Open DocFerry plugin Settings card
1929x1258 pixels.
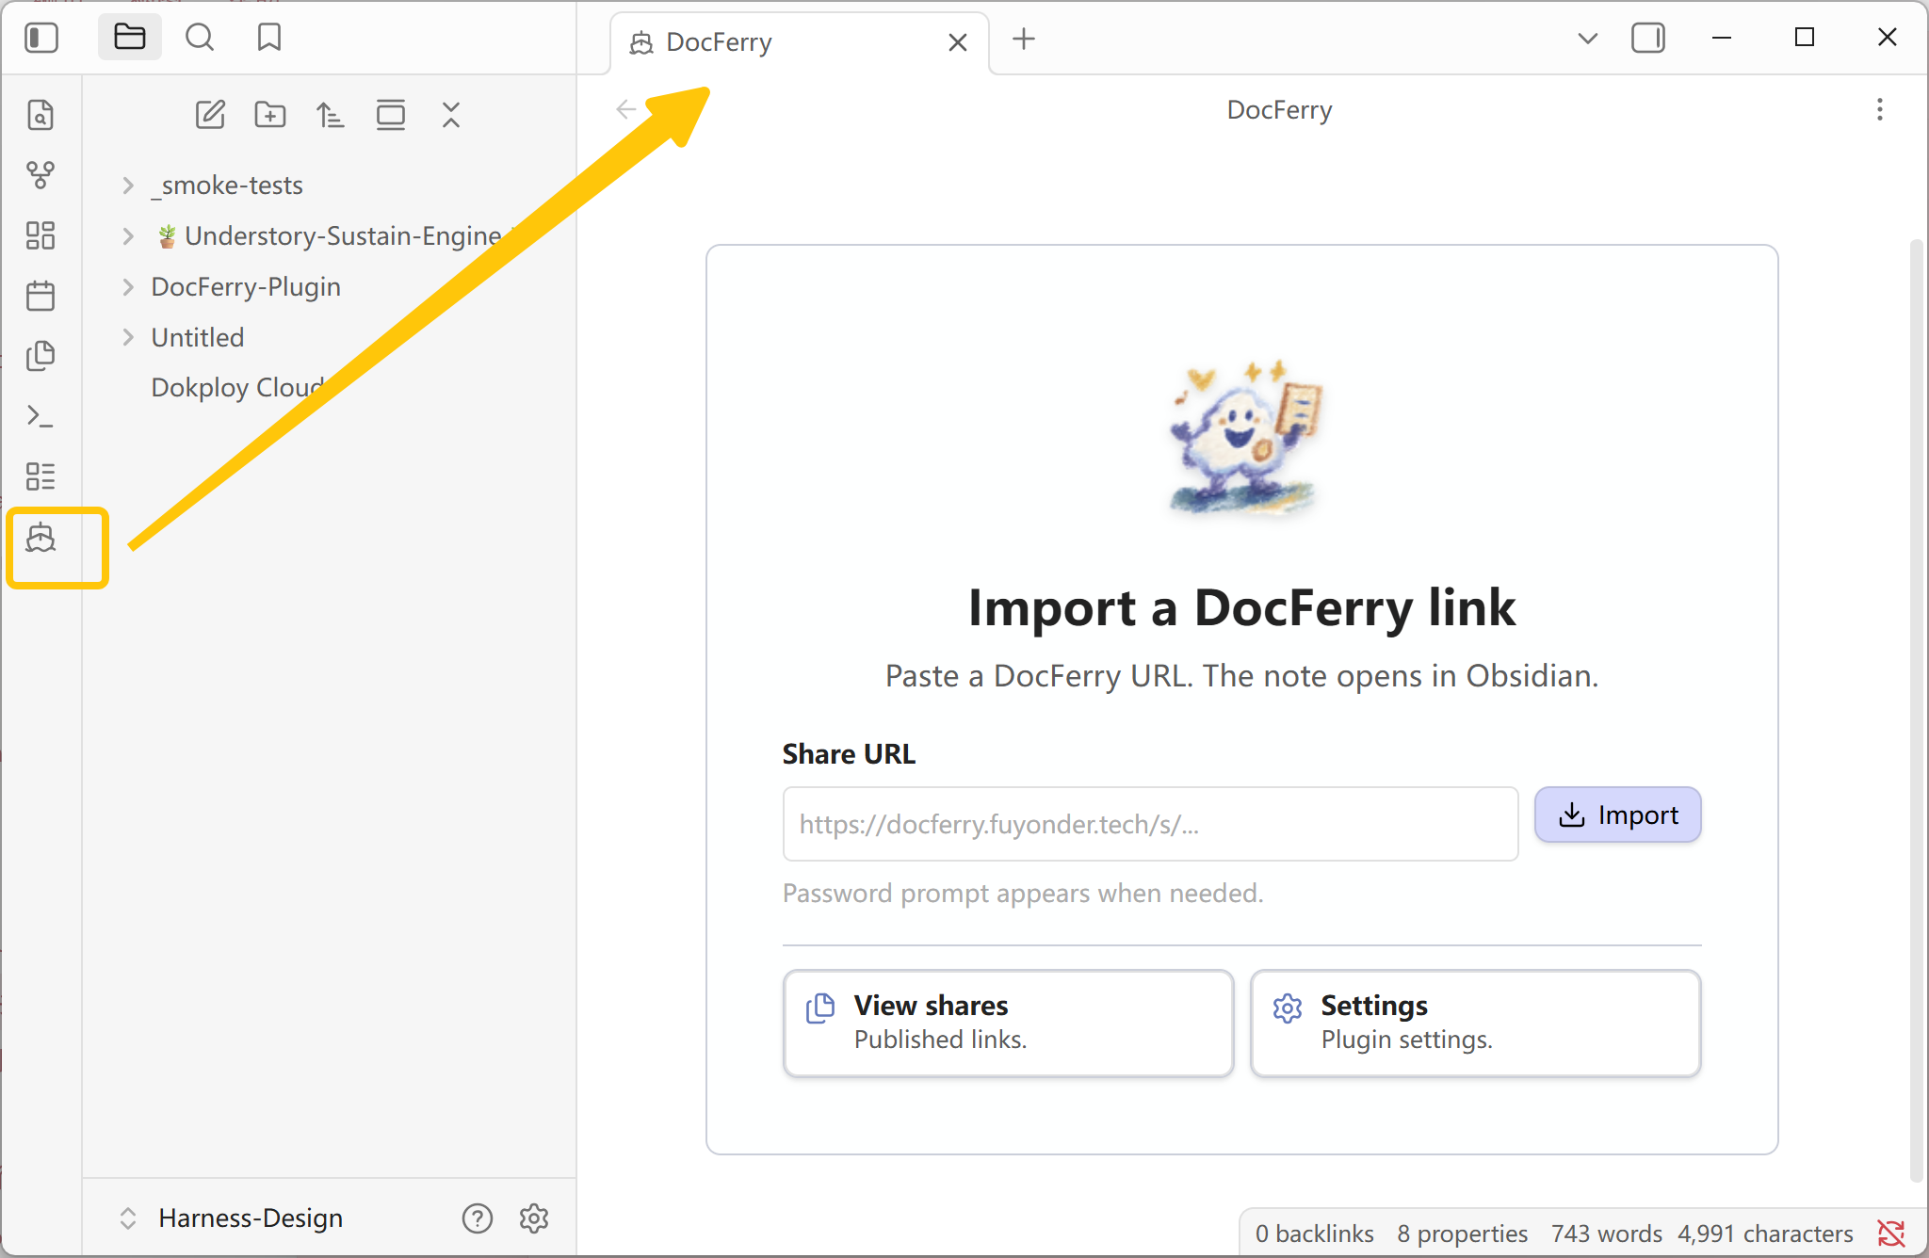tap(1475, 1023)
